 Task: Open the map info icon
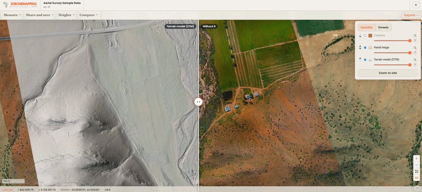point(417,188)
